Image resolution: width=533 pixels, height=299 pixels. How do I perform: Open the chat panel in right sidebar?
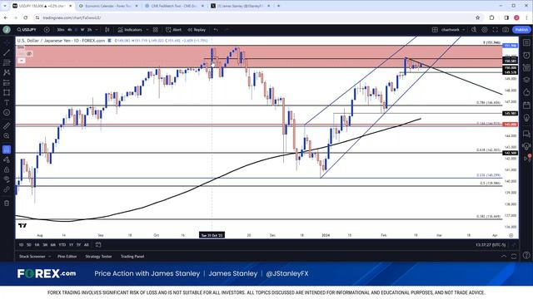526,134
